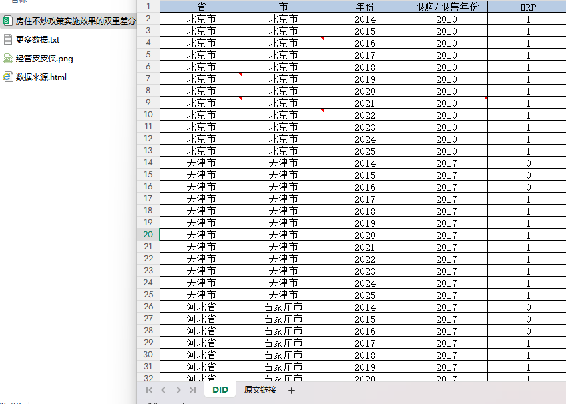Click 2010 cell with comment in row 9
This screenshot has width=566, height=404.
pos(447,103)
